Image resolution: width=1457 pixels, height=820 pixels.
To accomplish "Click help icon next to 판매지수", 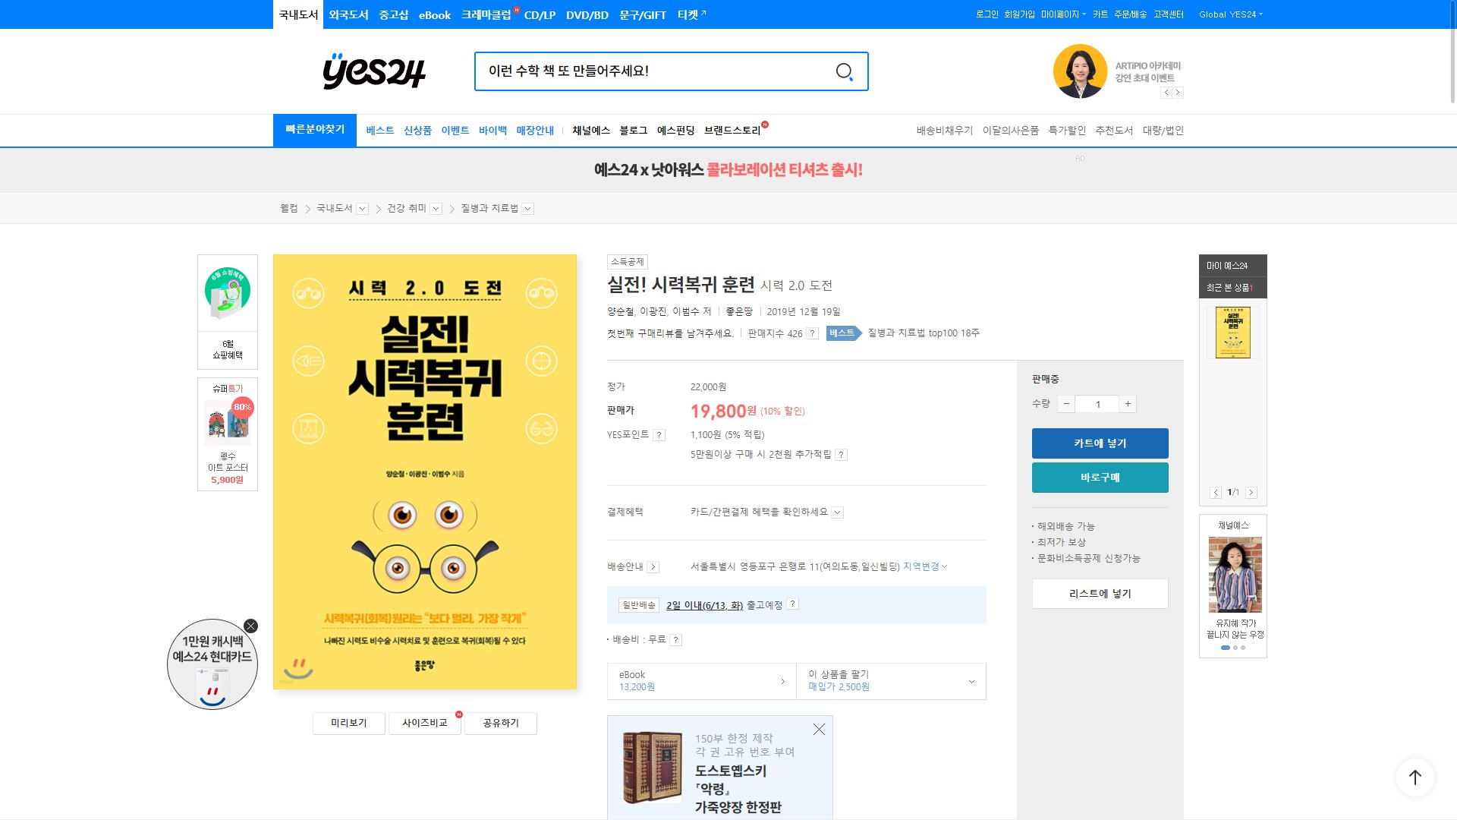I will [812, 333].
